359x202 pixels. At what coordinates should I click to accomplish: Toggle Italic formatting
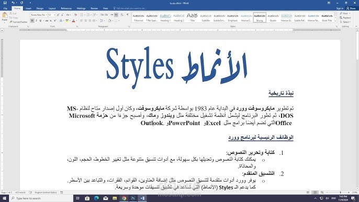tap(37, 21)
